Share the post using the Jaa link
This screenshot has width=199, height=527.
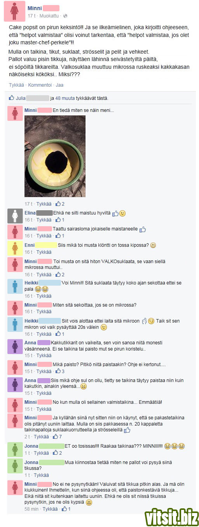point(60,85)
